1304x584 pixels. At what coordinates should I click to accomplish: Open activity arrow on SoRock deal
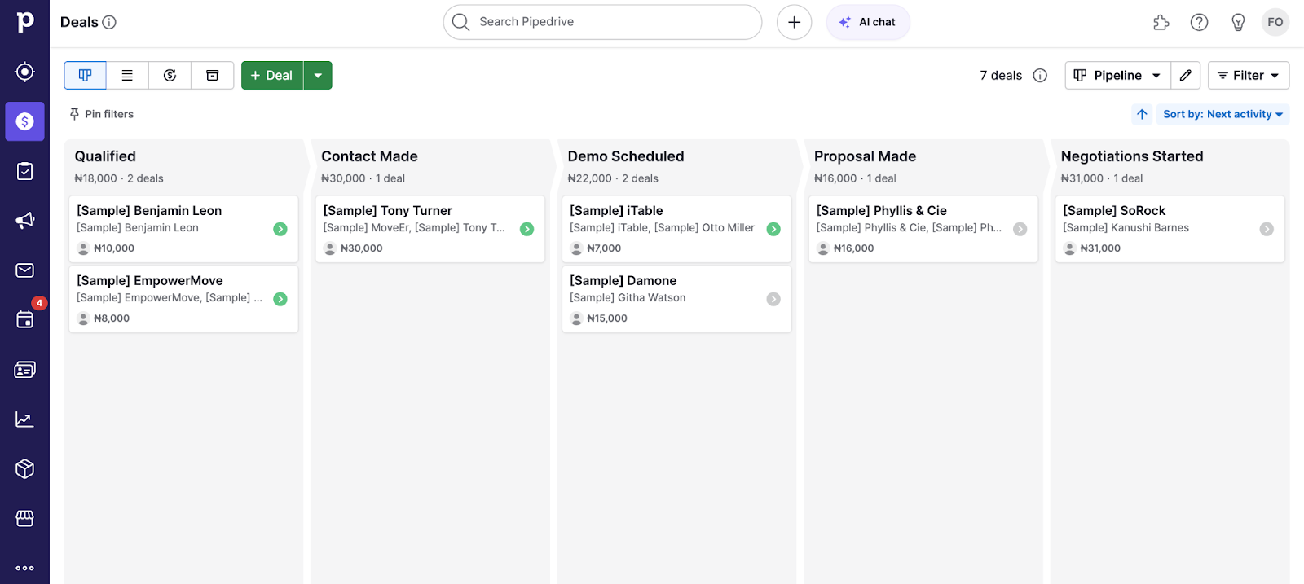1267,230
